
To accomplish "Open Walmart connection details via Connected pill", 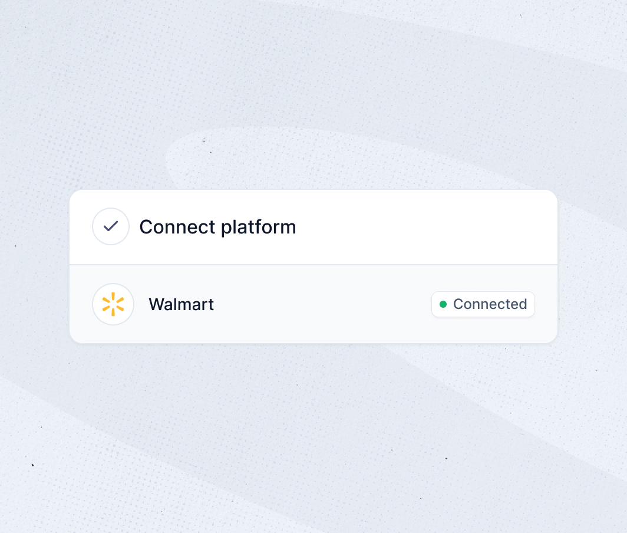I will [x=483, y=304].
